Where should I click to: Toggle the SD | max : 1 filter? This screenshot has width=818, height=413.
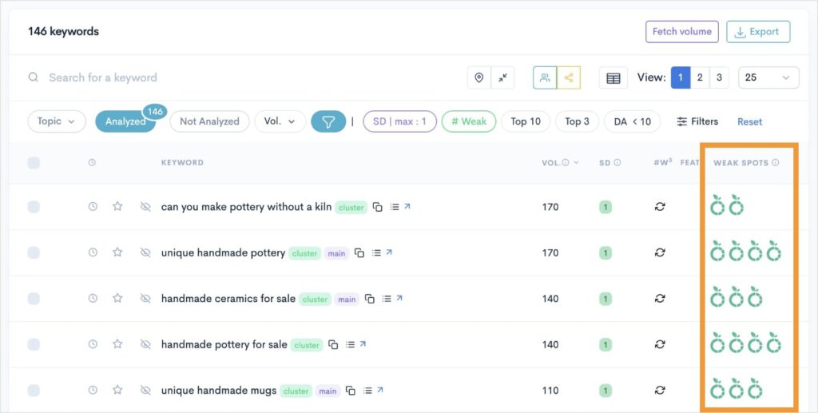(399, 121)
